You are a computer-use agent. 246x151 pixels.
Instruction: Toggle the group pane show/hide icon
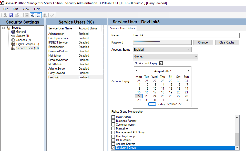click(x=39, y=15)
